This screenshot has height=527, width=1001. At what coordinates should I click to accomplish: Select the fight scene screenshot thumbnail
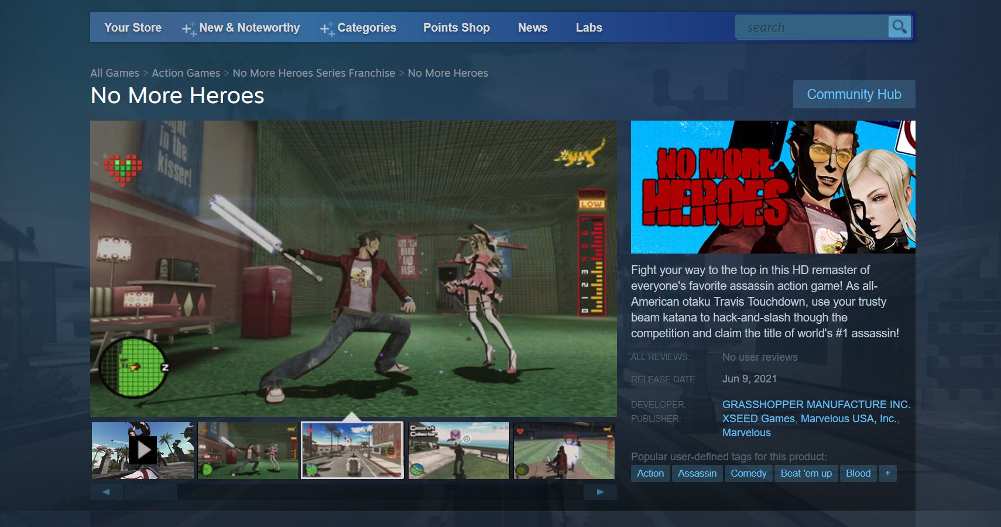click(x=248, y=450)
